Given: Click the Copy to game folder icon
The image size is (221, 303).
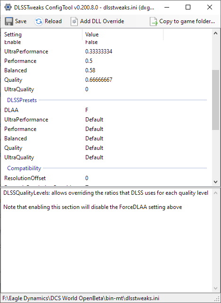Looking at the screenshot, I should coord(154,21).
